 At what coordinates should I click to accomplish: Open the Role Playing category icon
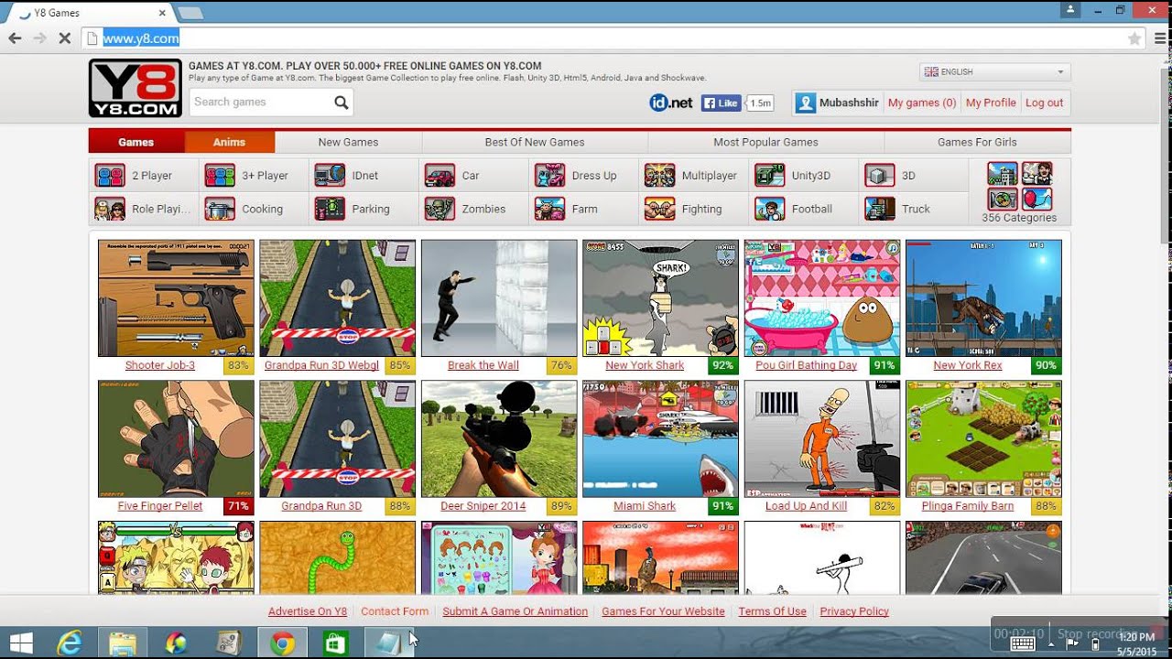tap(110, 209)
